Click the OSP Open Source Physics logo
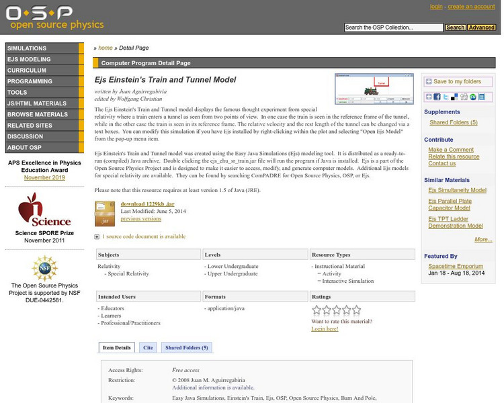The height and width of the screenshot is (403, 504). coord(54,17)
